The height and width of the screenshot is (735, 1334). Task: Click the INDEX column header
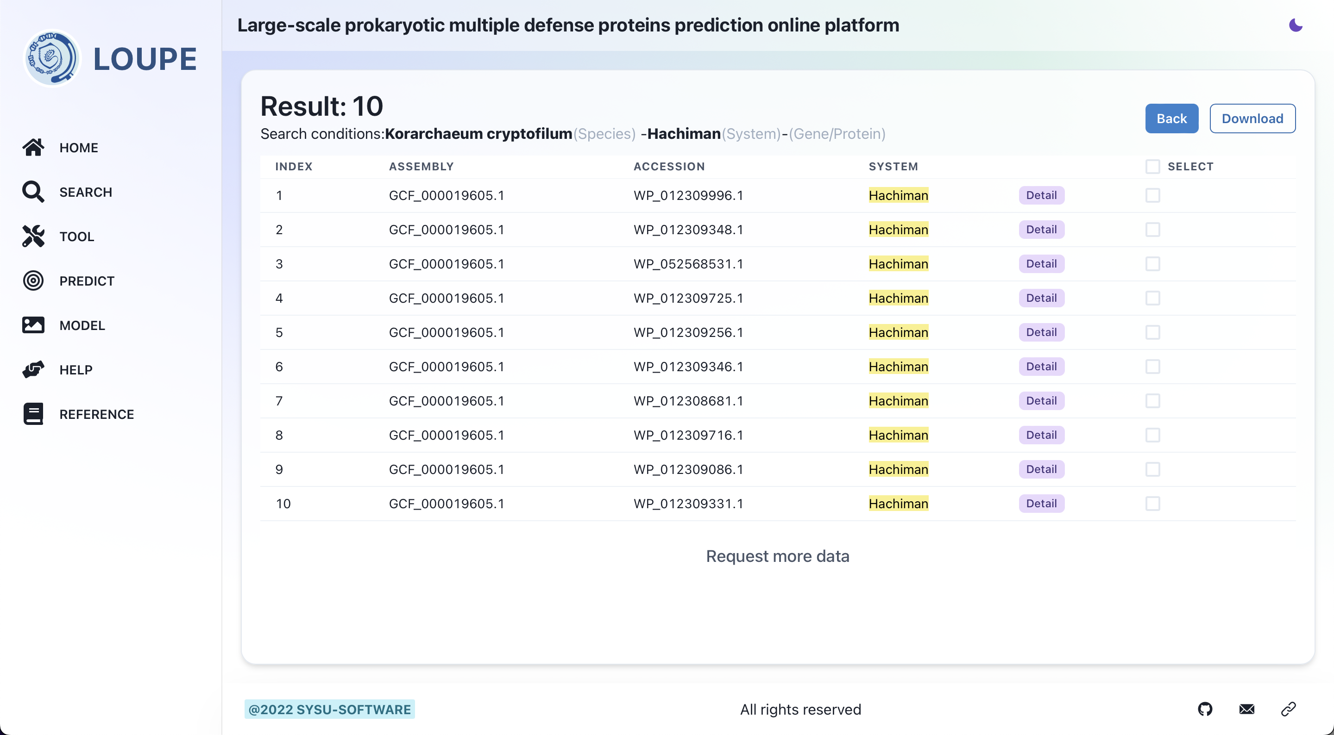tap(294, 167)
